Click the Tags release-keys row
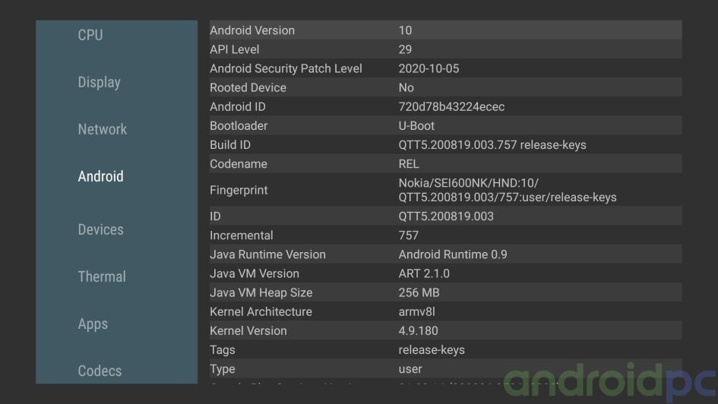Image resolution: width=718 pixels, height=404 pixels. (445, 350)
